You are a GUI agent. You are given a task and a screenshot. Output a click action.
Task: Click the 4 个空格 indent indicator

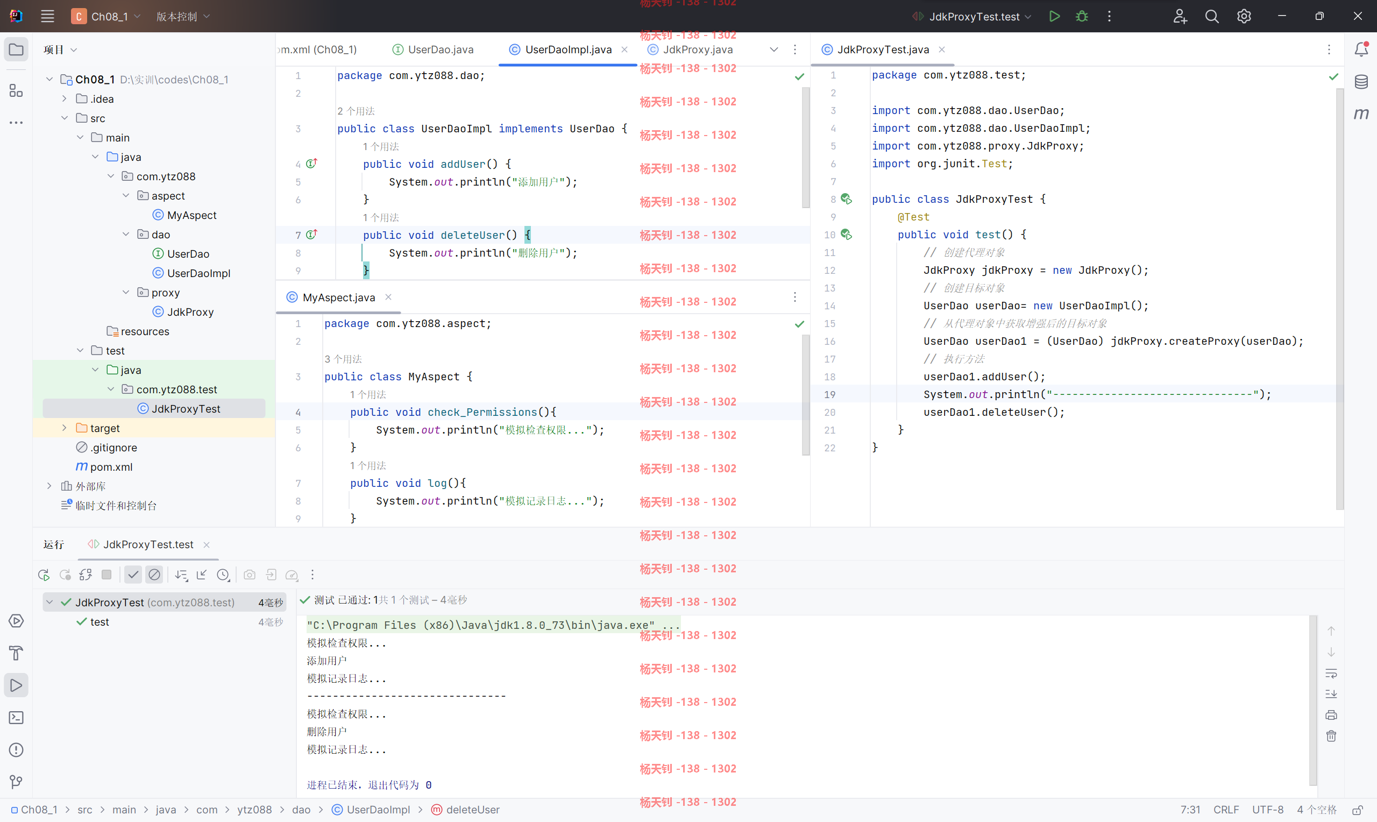pyautogui.click(x=1316, y=809)
